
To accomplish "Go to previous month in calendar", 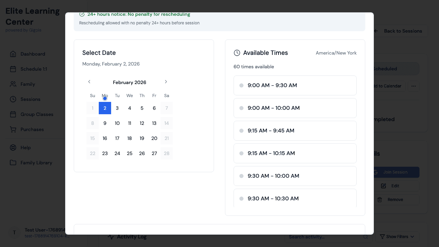I will click(x=89, y=82).
